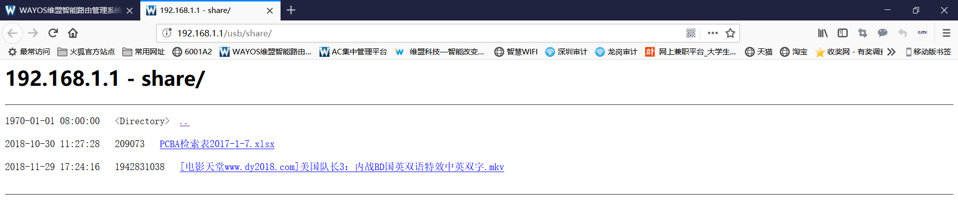The width and height of the screenshot is (958, 200).
Task: Expand the hidden bookmarks overflow chevron
Action: 892,52
